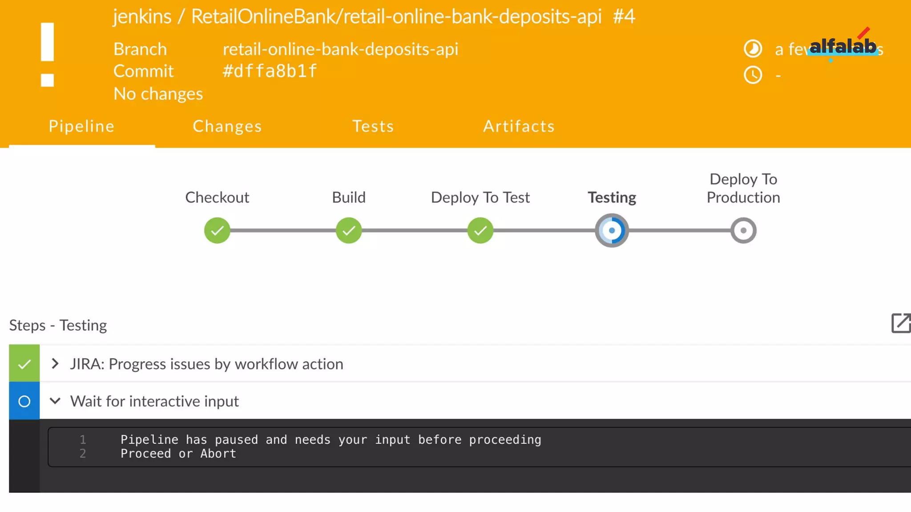This screenshot has width=911, height=512.
Task: Click the green JIRA step success icon
Action: pyautogui.click(x=24, y=364)
